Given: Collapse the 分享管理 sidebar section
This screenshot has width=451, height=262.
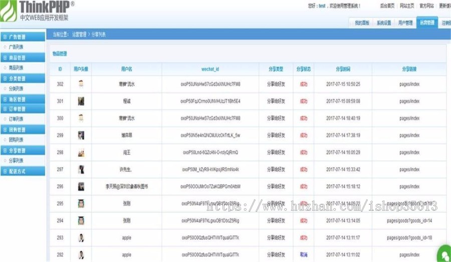Looking at the screenshot, I should (23, 151).
